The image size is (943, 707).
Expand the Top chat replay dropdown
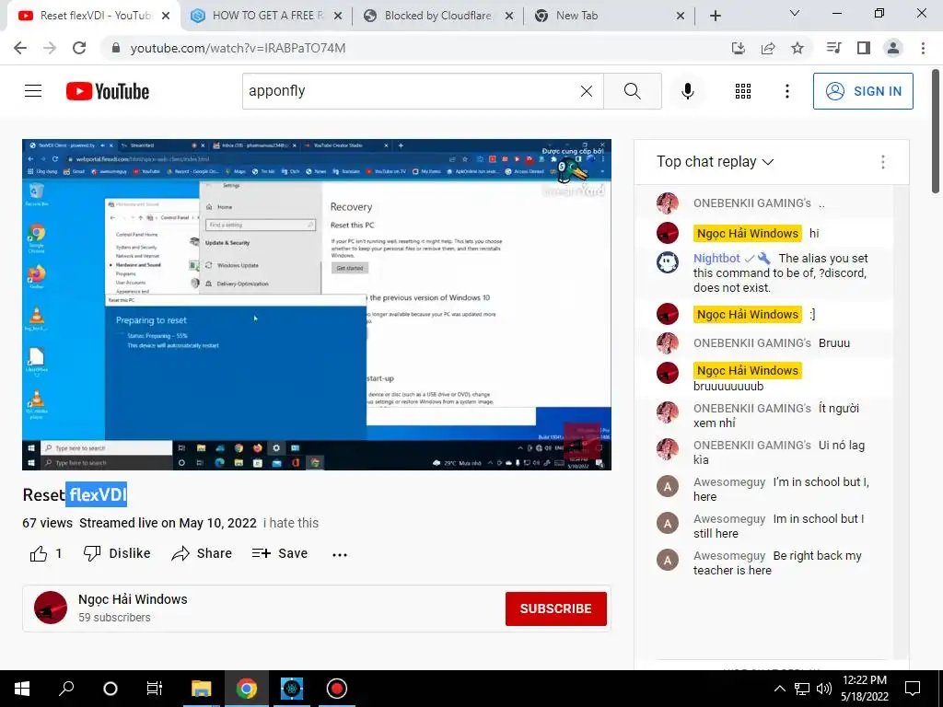(x=715, y=161)
